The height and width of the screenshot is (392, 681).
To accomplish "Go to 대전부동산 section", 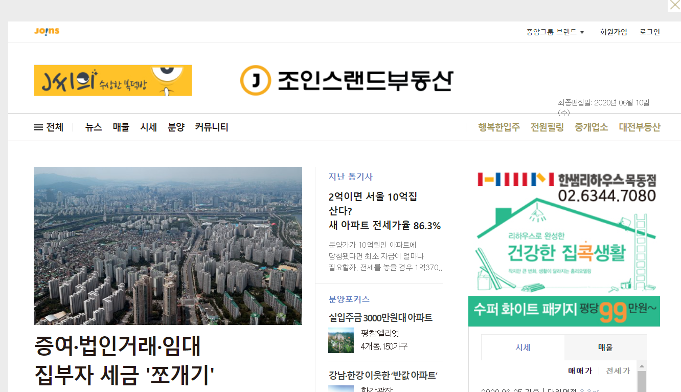I will click(640, 127).
